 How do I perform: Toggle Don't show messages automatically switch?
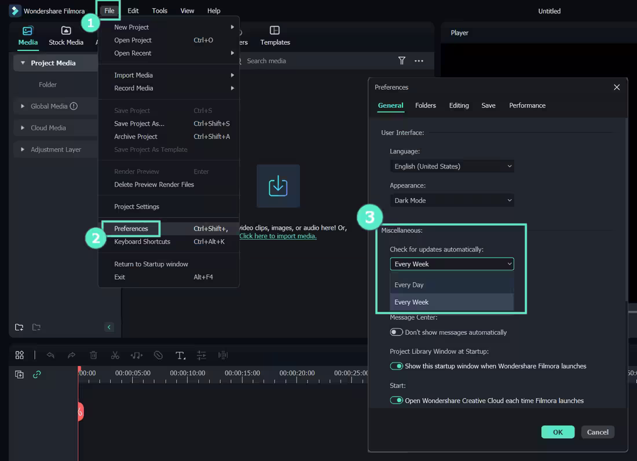tap(396, 332)
